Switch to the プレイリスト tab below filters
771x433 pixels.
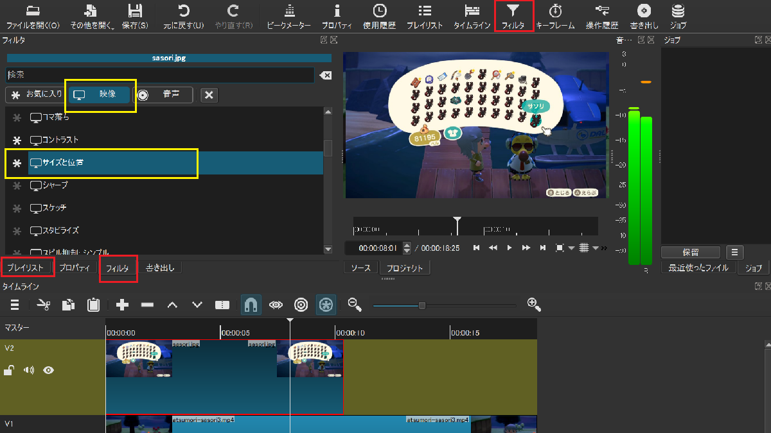26,267
